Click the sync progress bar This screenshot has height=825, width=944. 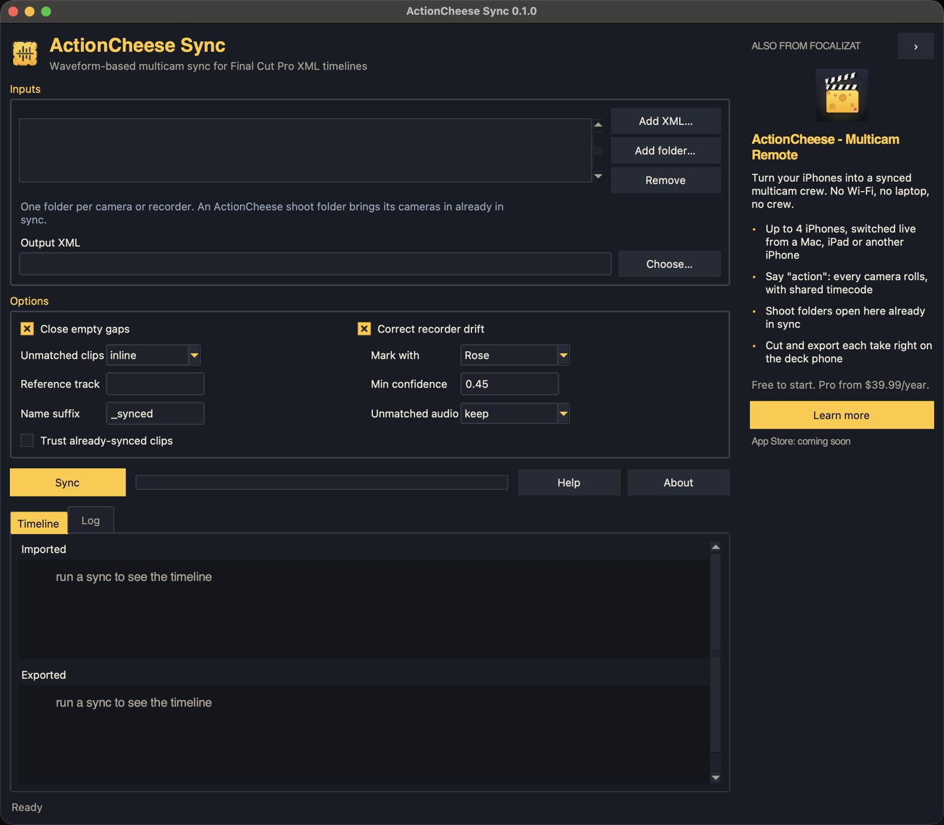[x=322, y=482]
